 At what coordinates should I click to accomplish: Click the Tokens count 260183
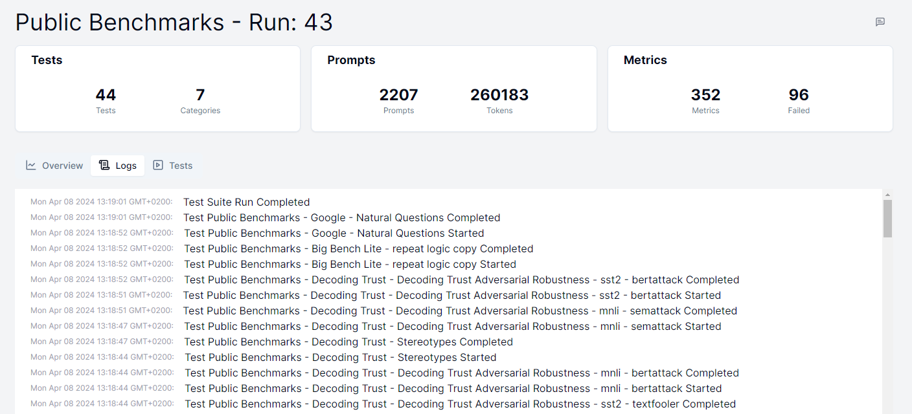pyautogui.click(x=499, y=94)
